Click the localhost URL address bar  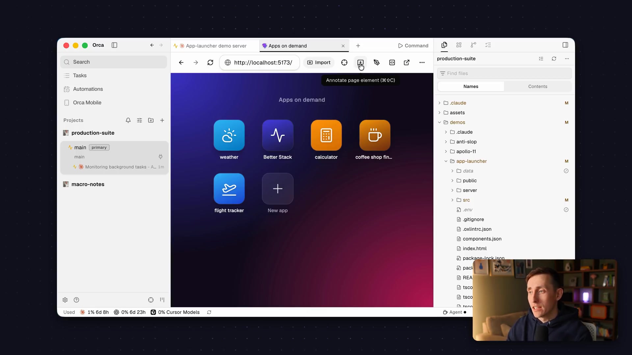click(x=259, y=62)
